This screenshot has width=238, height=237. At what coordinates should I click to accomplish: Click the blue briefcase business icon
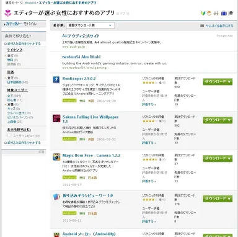click(x=224, y=14)
